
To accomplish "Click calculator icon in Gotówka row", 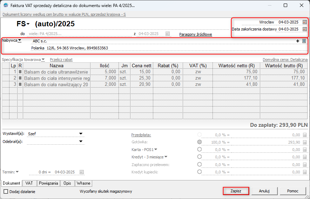I will [x=305, y=142].
